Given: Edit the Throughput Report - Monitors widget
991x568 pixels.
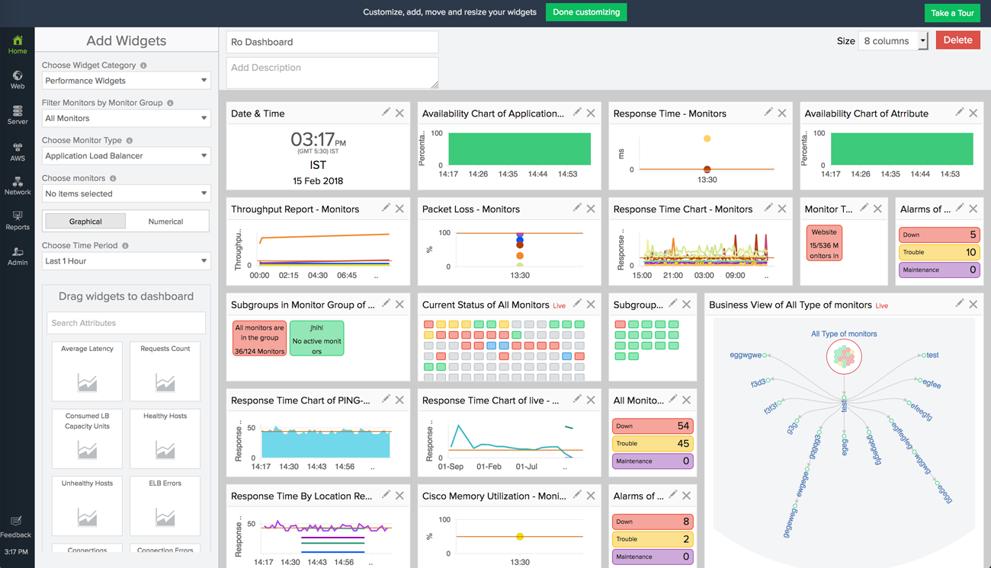Looking at the screenshot, I should (386, 209).
